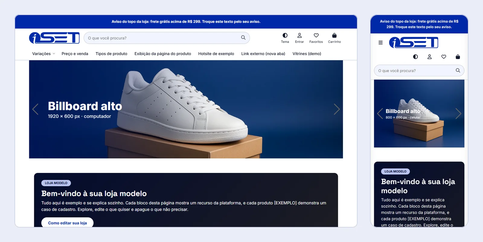Click the desktop search magnifier icon
The image size is (483, 242).
tap(243, 38)
